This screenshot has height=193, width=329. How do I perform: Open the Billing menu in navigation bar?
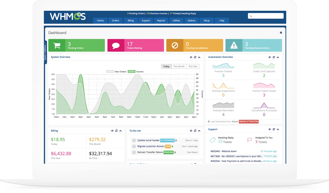(131, 20)
